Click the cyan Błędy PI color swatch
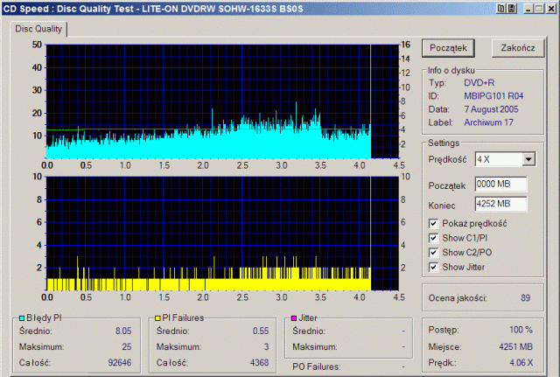The width and height of the screenshot is (560, 377). [x=22, y=318]
